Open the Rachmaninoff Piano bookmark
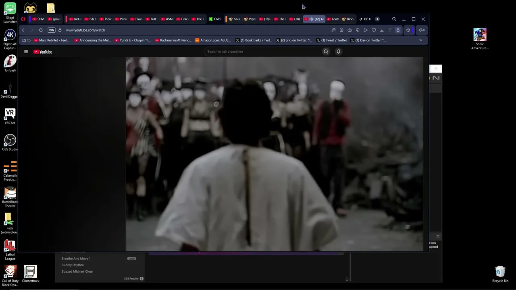Screen dimensions: 516x290 pos(173,40)
